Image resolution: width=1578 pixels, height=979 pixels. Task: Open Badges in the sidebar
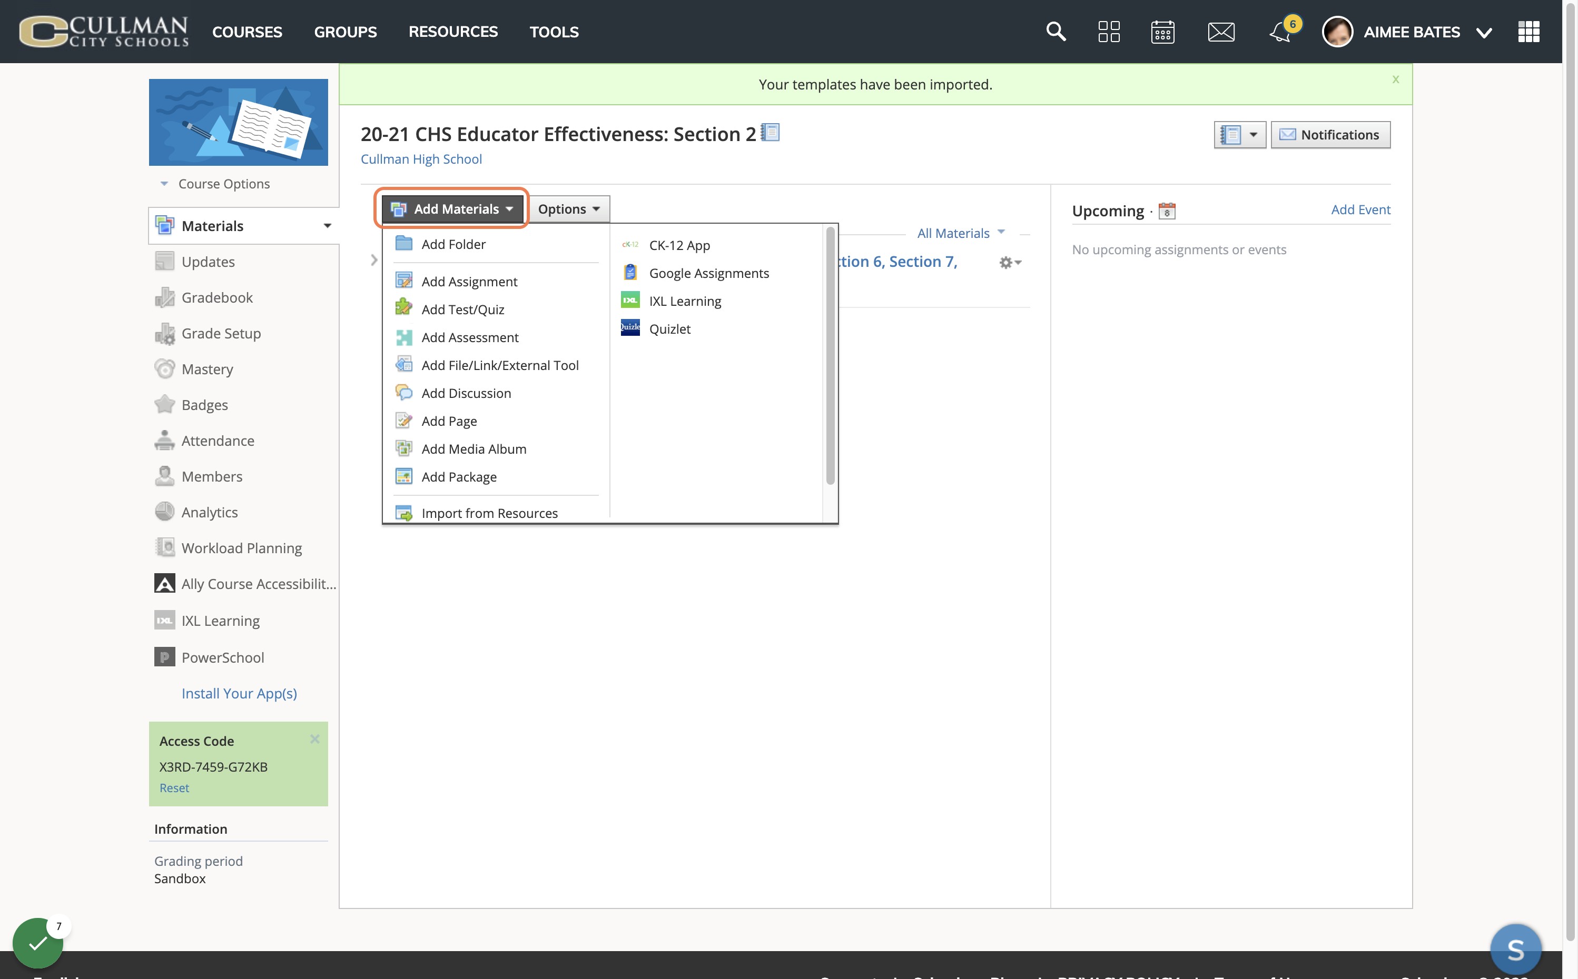[x=205, y=405]
